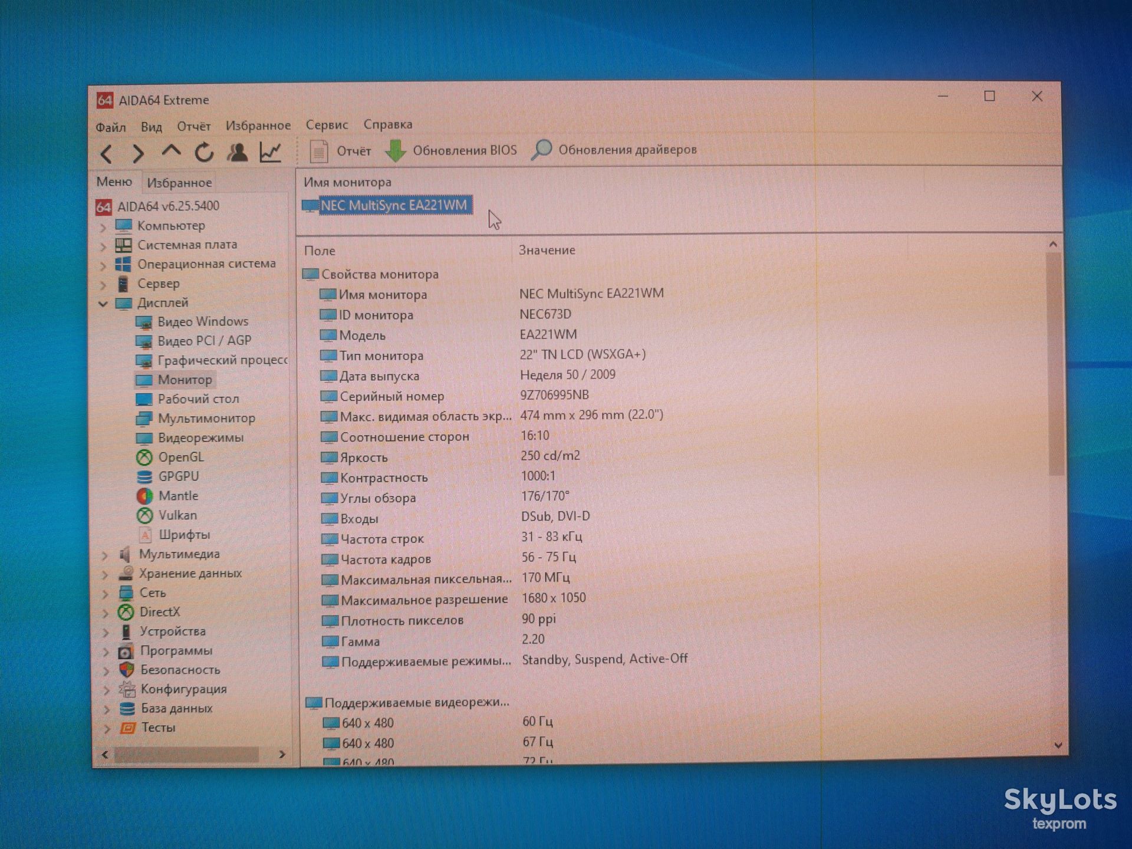Switch to the Избранное sidebar tab
This screenshot has height=849, width=1132.
(179, 183)
